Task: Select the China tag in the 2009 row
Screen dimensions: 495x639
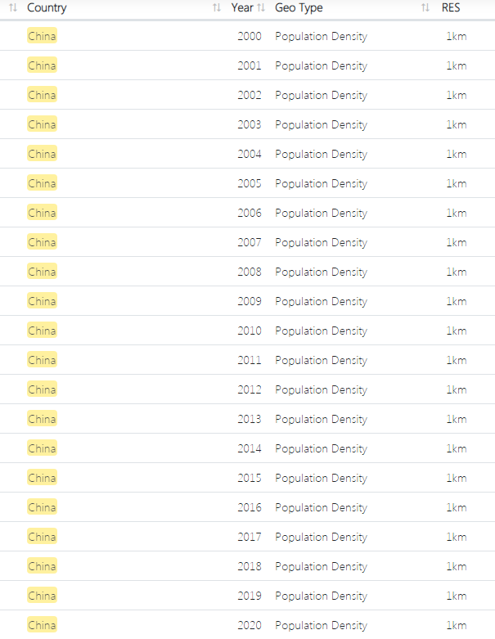Action: click(x=42, y=301)
